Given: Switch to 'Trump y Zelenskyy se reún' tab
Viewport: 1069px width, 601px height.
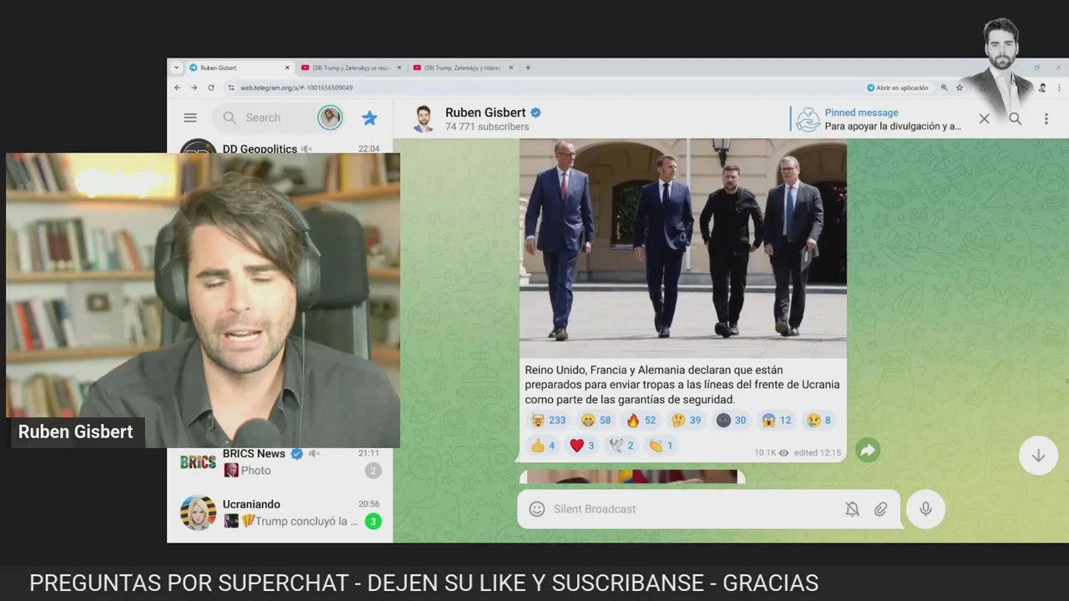Looking at the screenshot, I should click(x=349, y=68).
